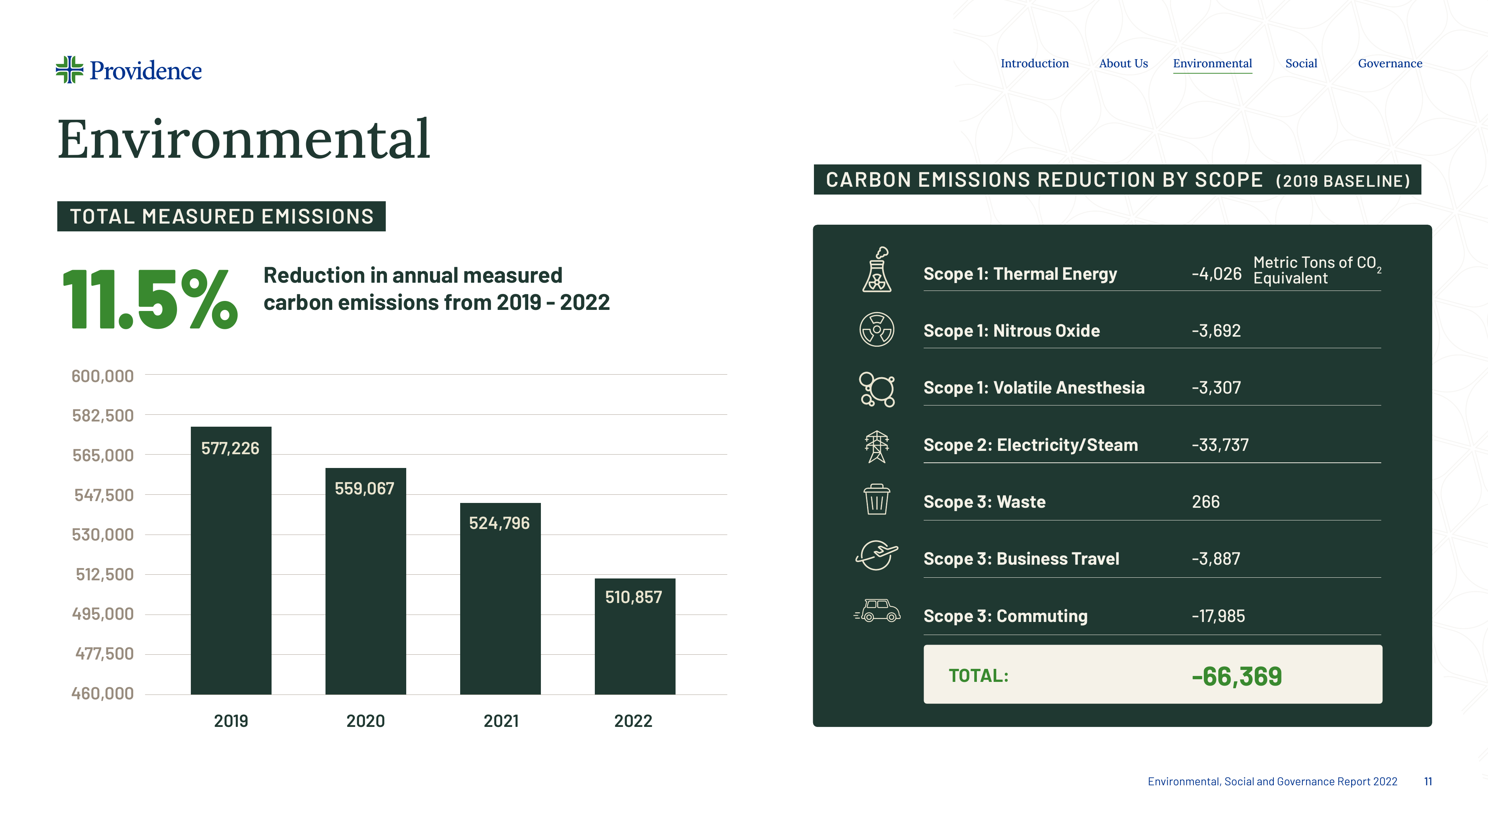Click the 2019 bar showing 577,226
The image size is (1488, 837).
point(231,560)
